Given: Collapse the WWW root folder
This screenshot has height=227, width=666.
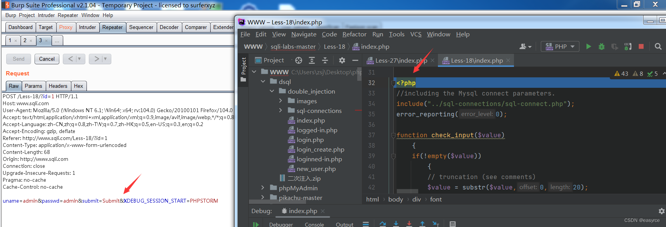Looking at the screenshot, I should pyautogui.click(x=254, y=72).
